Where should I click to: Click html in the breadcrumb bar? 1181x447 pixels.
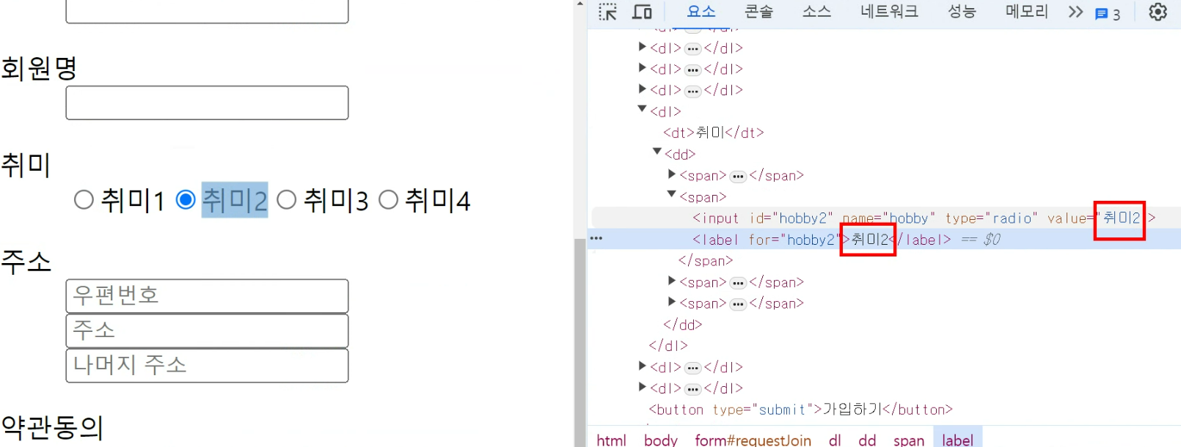[611, 440]
